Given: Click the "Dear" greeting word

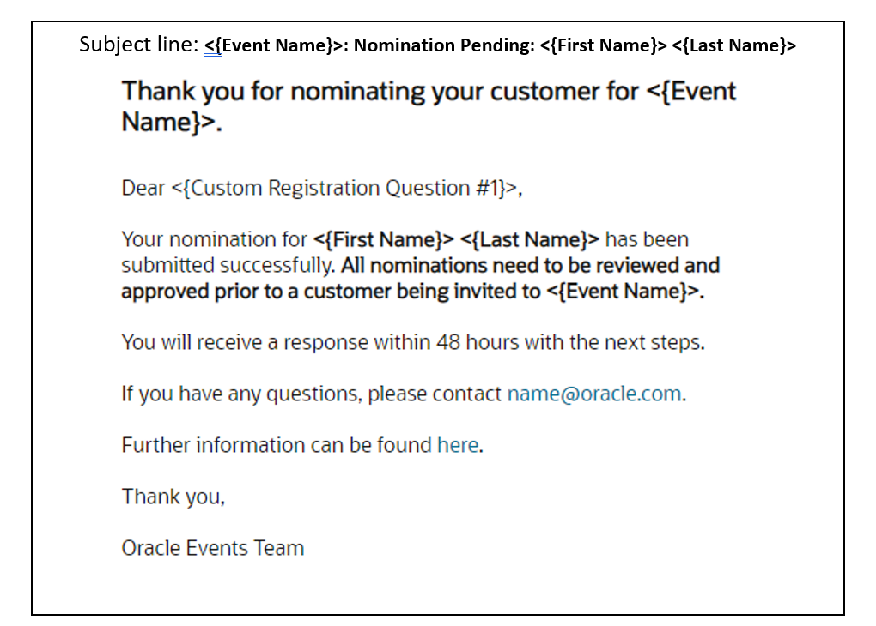Looking at the screenshot, I should click(143, 189).
